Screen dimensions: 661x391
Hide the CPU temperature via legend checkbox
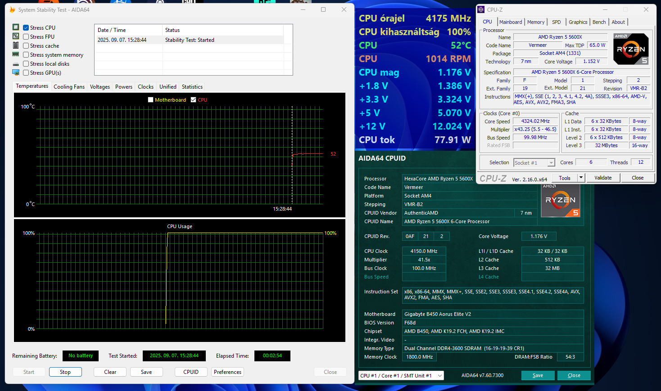[x=194, y=100]
